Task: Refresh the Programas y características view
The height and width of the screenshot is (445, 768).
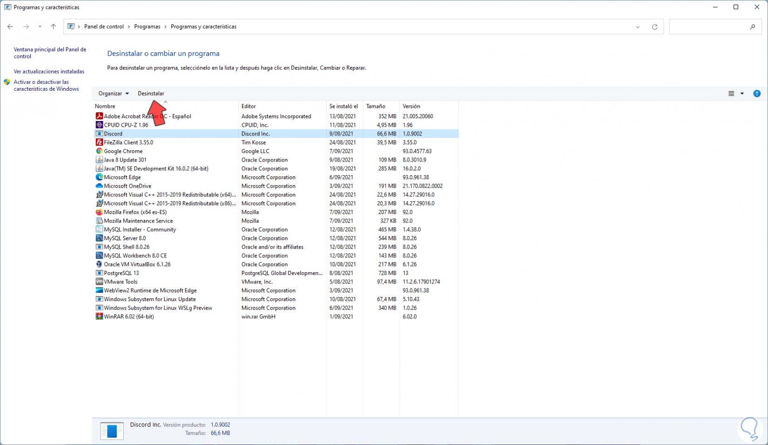Action: coord(654,27)
